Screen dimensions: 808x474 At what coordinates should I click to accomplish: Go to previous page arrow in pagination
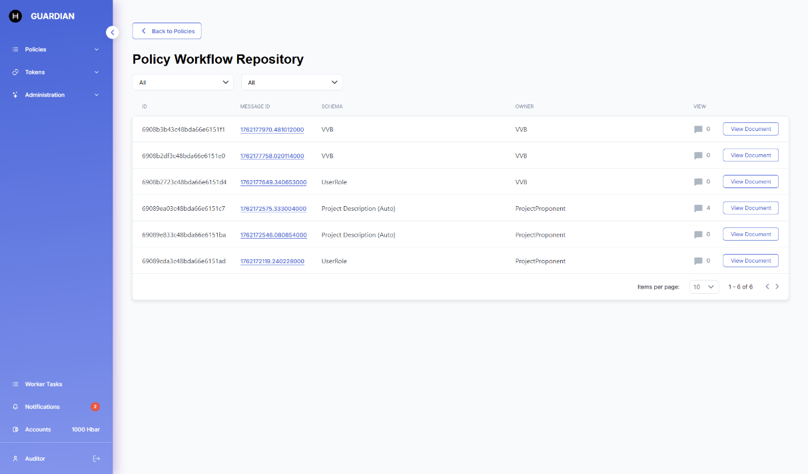pyautogui.click(x=767, y=287)
